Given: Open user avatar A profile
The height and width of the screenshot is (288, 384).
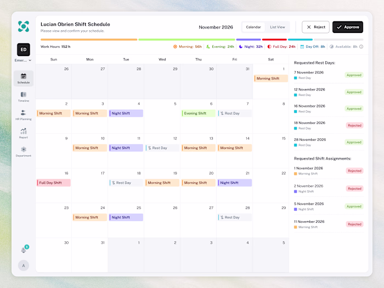Looking at the screenshot, I should [24, 266].
